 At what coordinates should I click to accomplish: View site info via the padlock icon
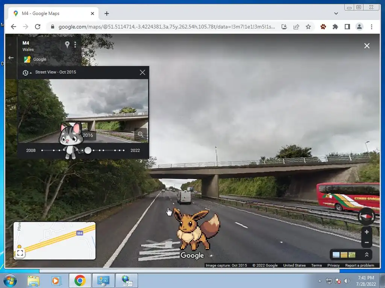point(52,27)
